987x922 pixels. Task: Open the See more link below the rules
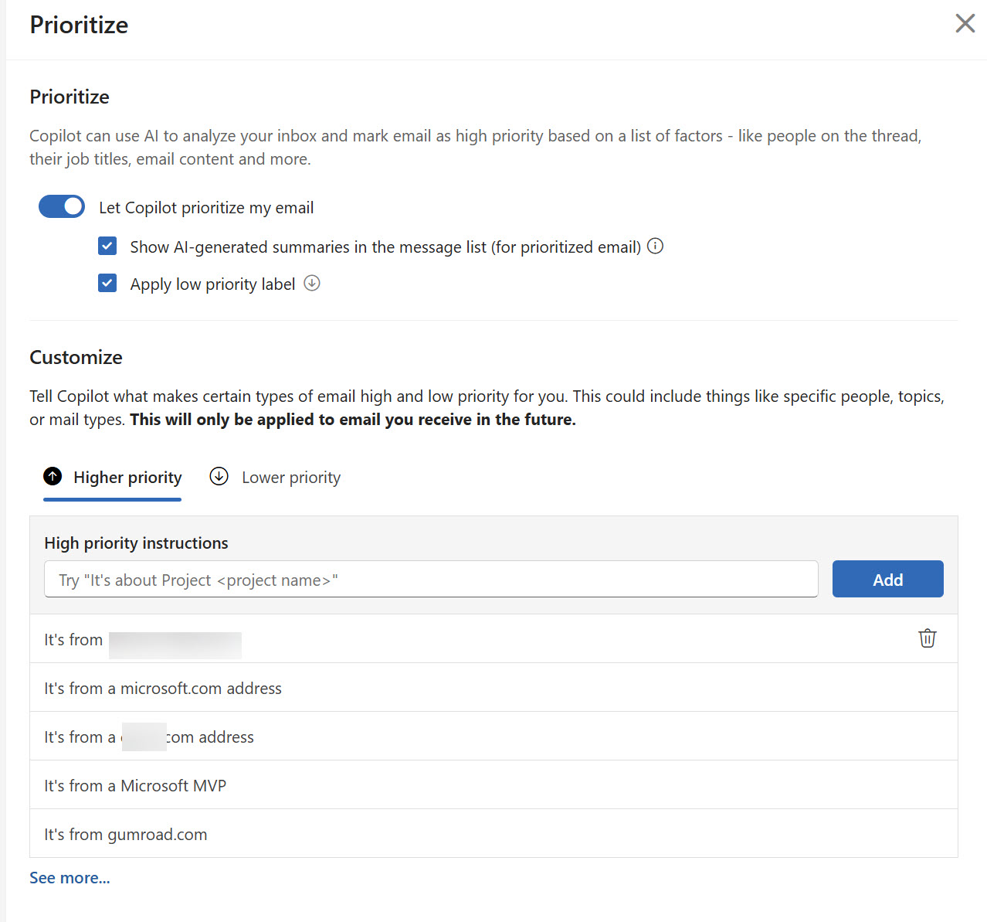point(70,877)
